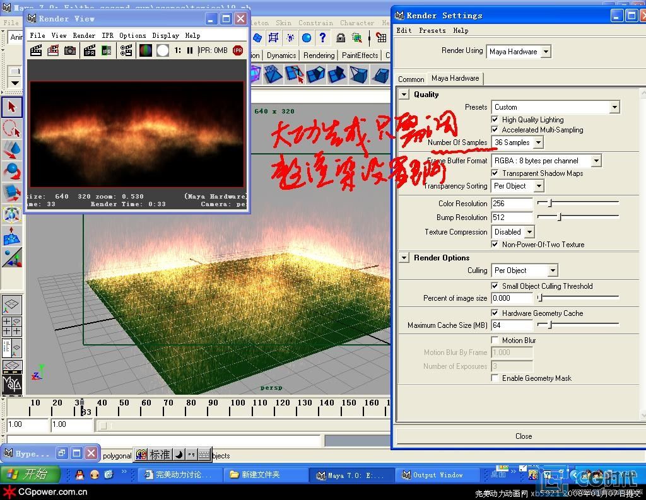Click the red IPR close icon
Viewport: 646px width, 500px height.
point(238,50)
